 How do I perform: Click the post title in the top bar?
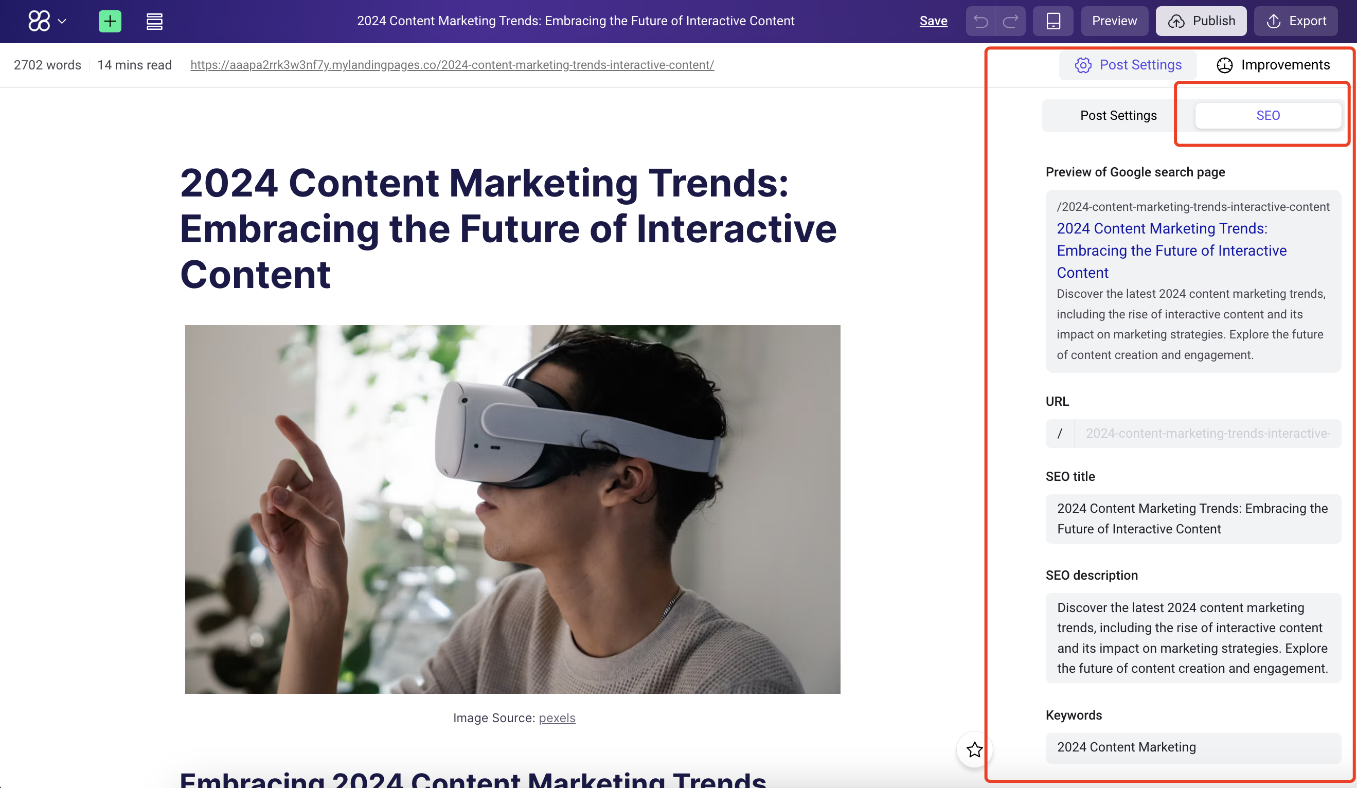(576, 21)
